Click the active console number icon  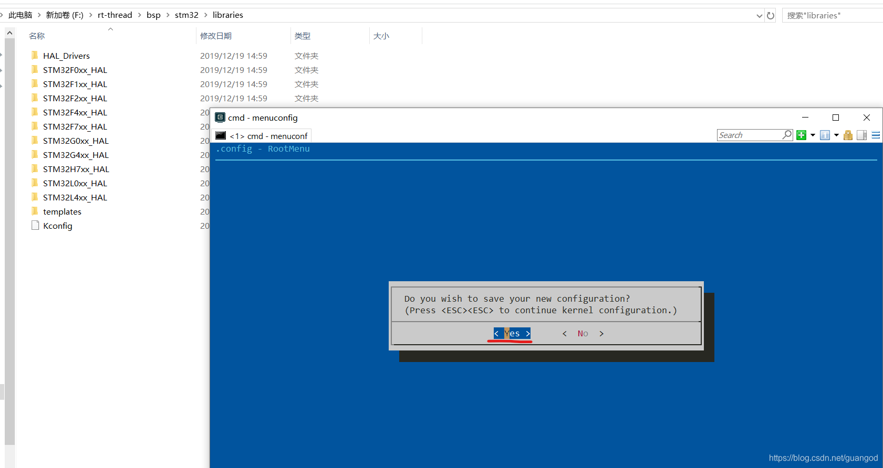click(x=825, y=135)
